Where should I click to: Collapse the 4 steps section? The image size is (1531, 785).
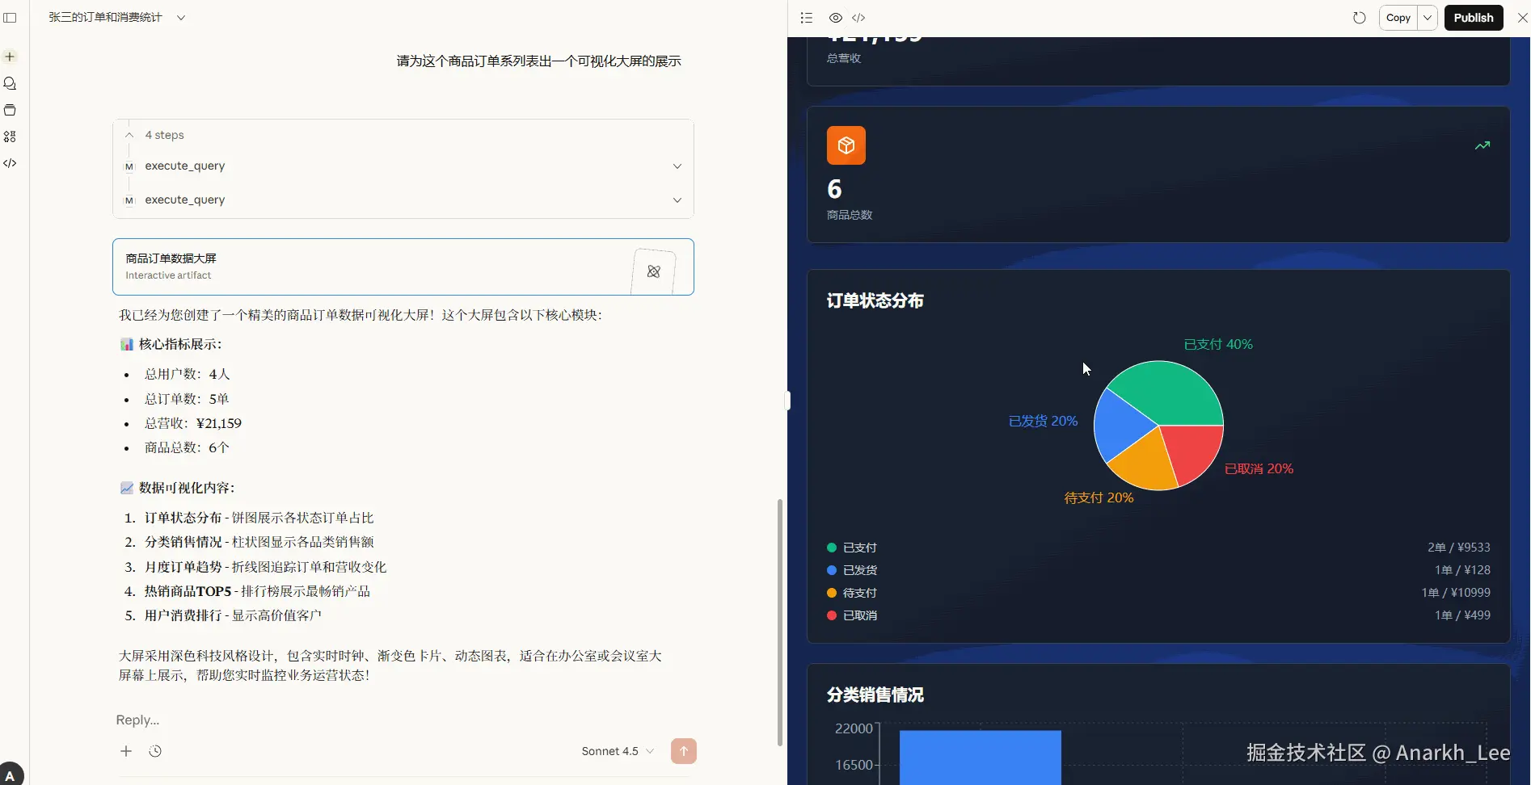129,135
